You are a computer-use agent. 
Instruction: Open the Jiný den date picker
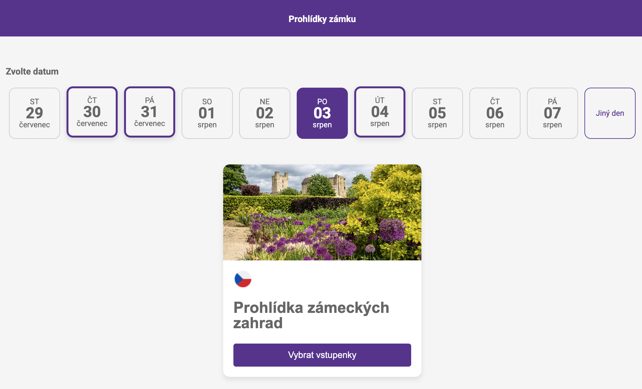pos(610,113)
